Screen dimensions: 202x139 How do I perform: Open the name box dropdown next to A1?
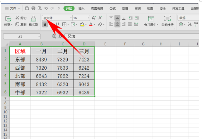pyautogui.click(x=39, y=36)
